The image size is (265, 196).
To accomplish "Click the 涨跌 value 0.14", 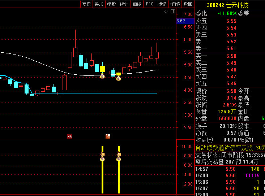I will [231, 98].
